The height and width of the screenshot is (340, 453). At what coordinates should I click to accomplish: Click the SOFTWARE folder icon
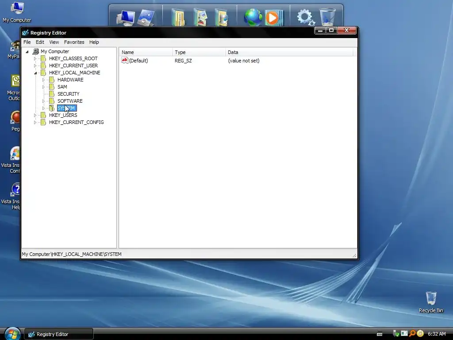point(52,101)
